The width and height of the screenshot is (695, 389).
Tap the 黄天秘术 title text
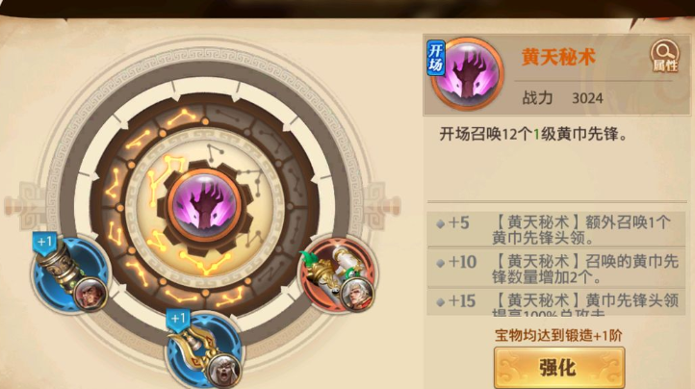pyautogui.click(x=558, y=57)
